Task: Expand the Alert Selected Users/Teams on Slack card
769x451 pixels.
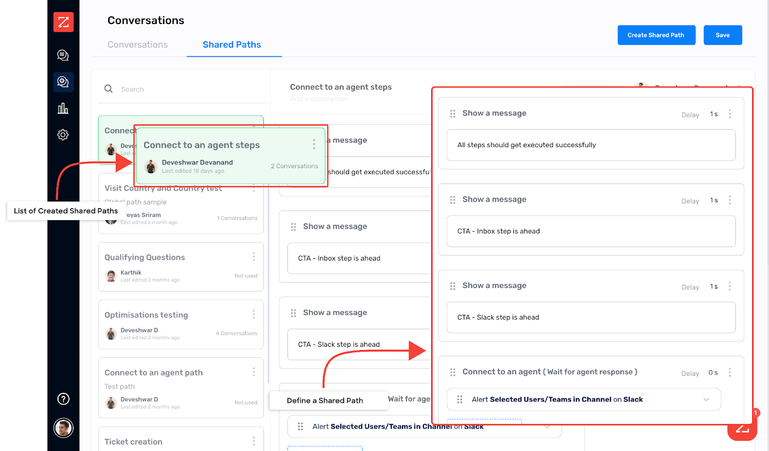Action: click(706, 399)
